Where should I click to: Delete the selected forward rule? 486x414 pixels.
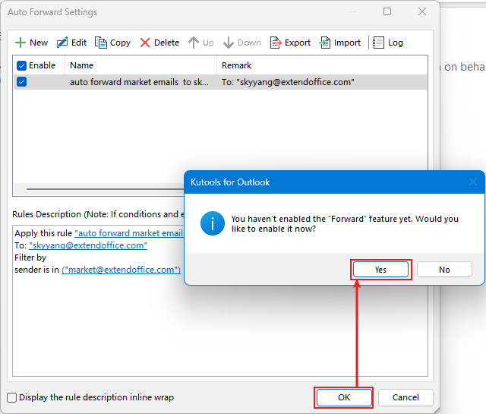pos(145,43)
